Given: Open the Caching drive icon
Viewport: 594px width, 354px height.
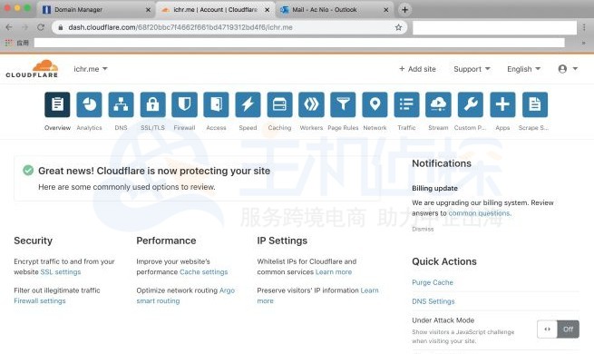Looking at the screenshot, I should pos(279,104).
